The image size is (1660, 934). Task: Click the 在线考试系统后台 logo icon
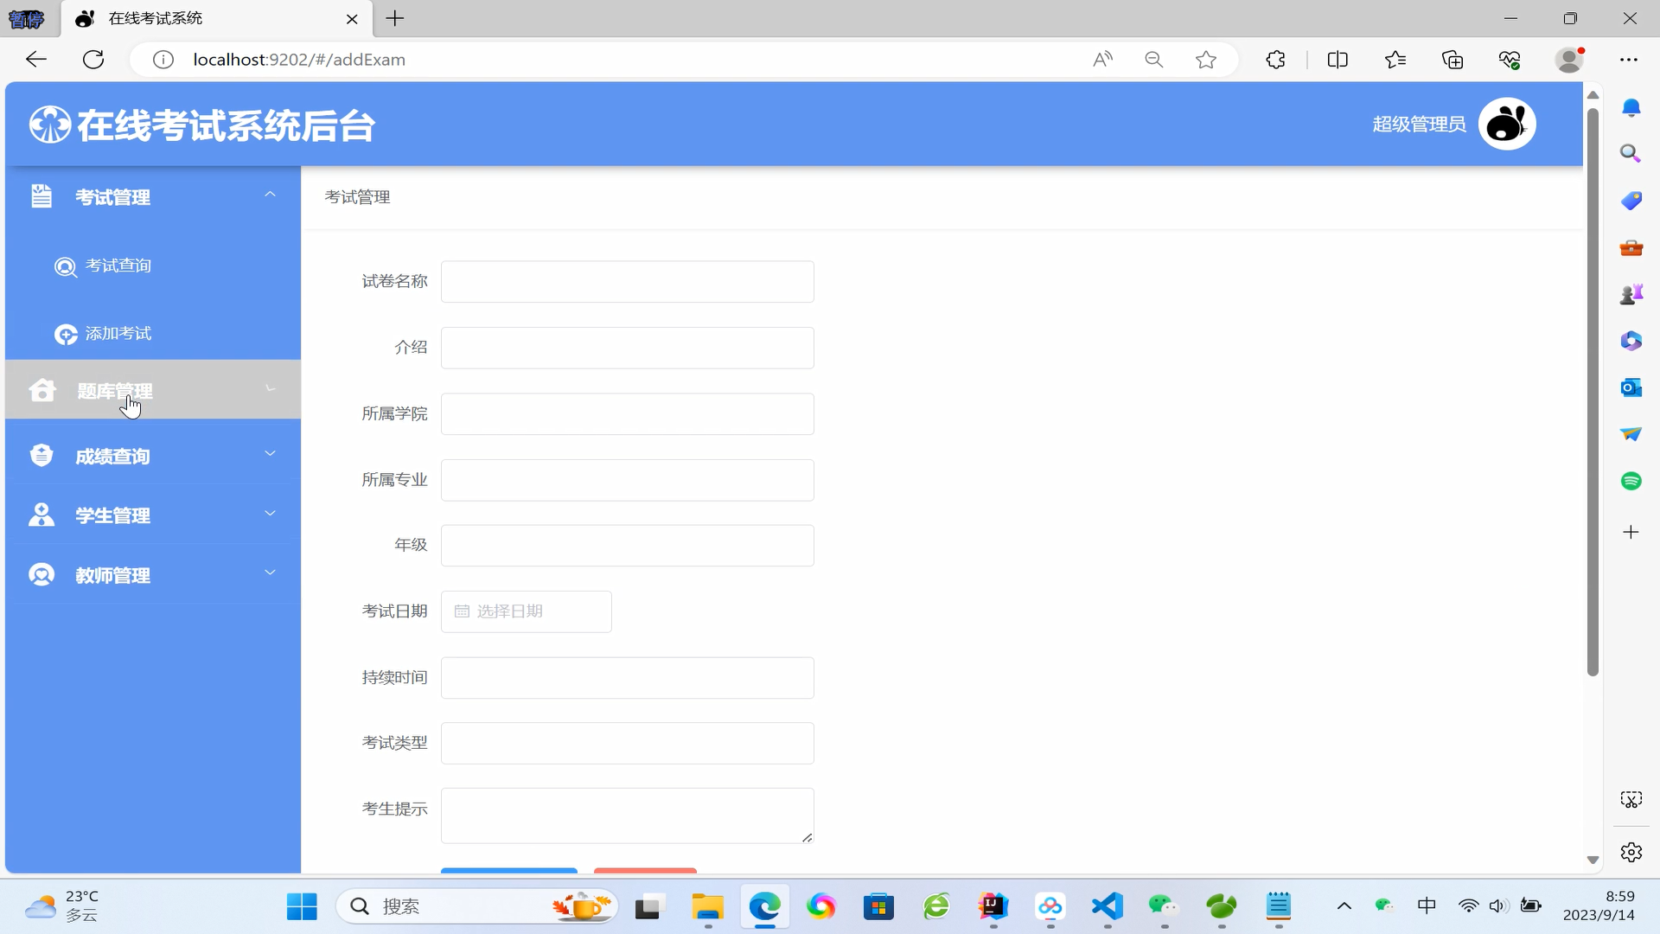pyautogui.click(x=49, y=125)
